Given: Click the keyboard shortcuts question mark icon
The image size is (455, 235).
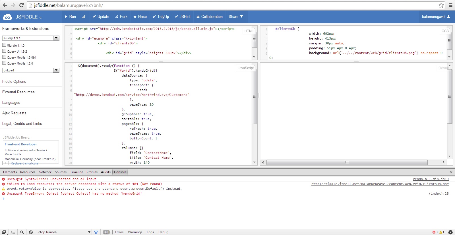Looking at the screenshot, I should click(6, 163).
